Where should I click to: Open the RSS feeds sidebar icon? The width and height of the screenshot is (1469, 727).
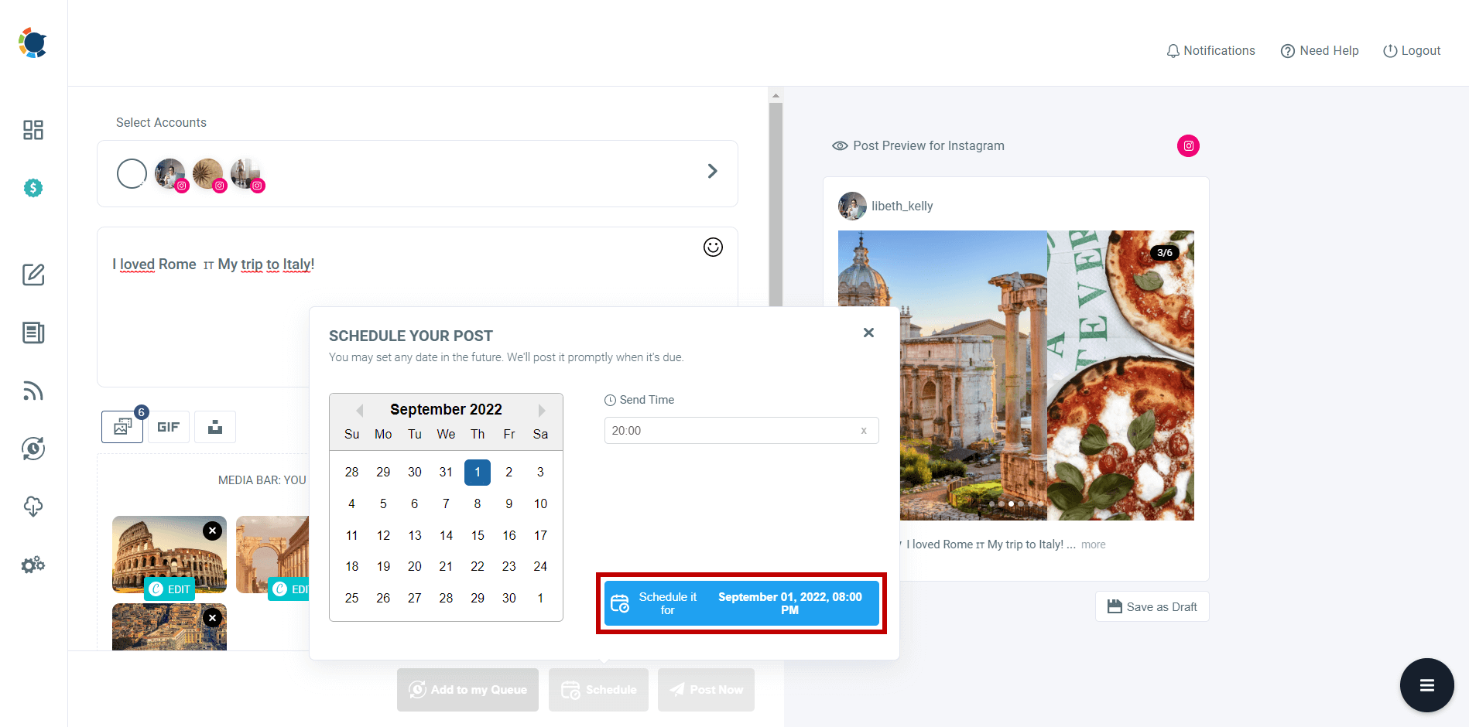pyautogui.click(x=33, y=391)
